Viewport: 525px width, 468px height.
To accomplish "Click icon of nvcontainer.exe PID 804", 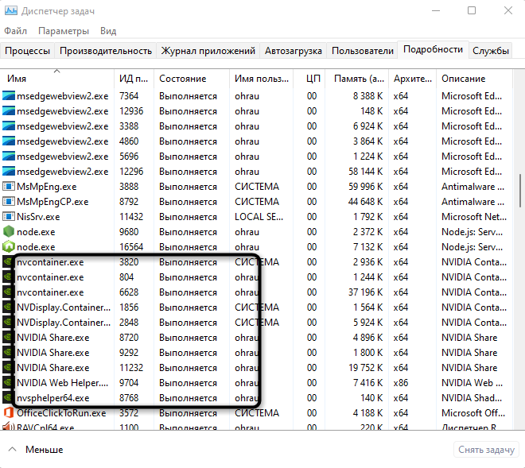I will click(x=7, y=277).
